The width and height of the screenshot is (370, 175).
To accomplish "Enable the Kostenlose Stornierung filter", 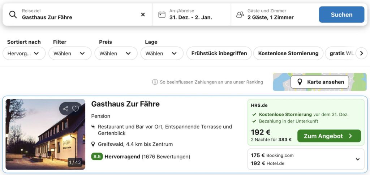I will (288, 53).
